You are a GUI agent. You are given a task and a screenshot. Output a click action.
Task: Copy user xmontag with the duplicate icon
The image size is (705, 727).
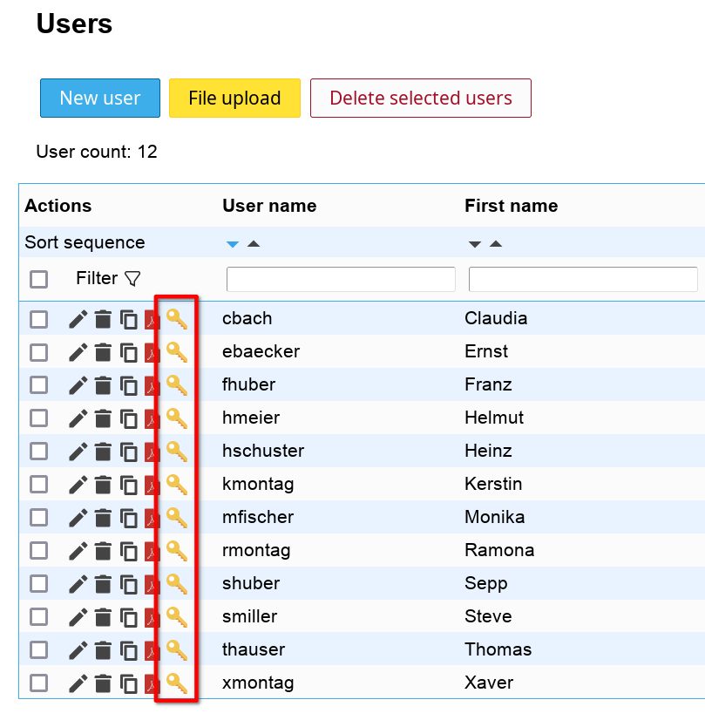click(x=129, y=683)
